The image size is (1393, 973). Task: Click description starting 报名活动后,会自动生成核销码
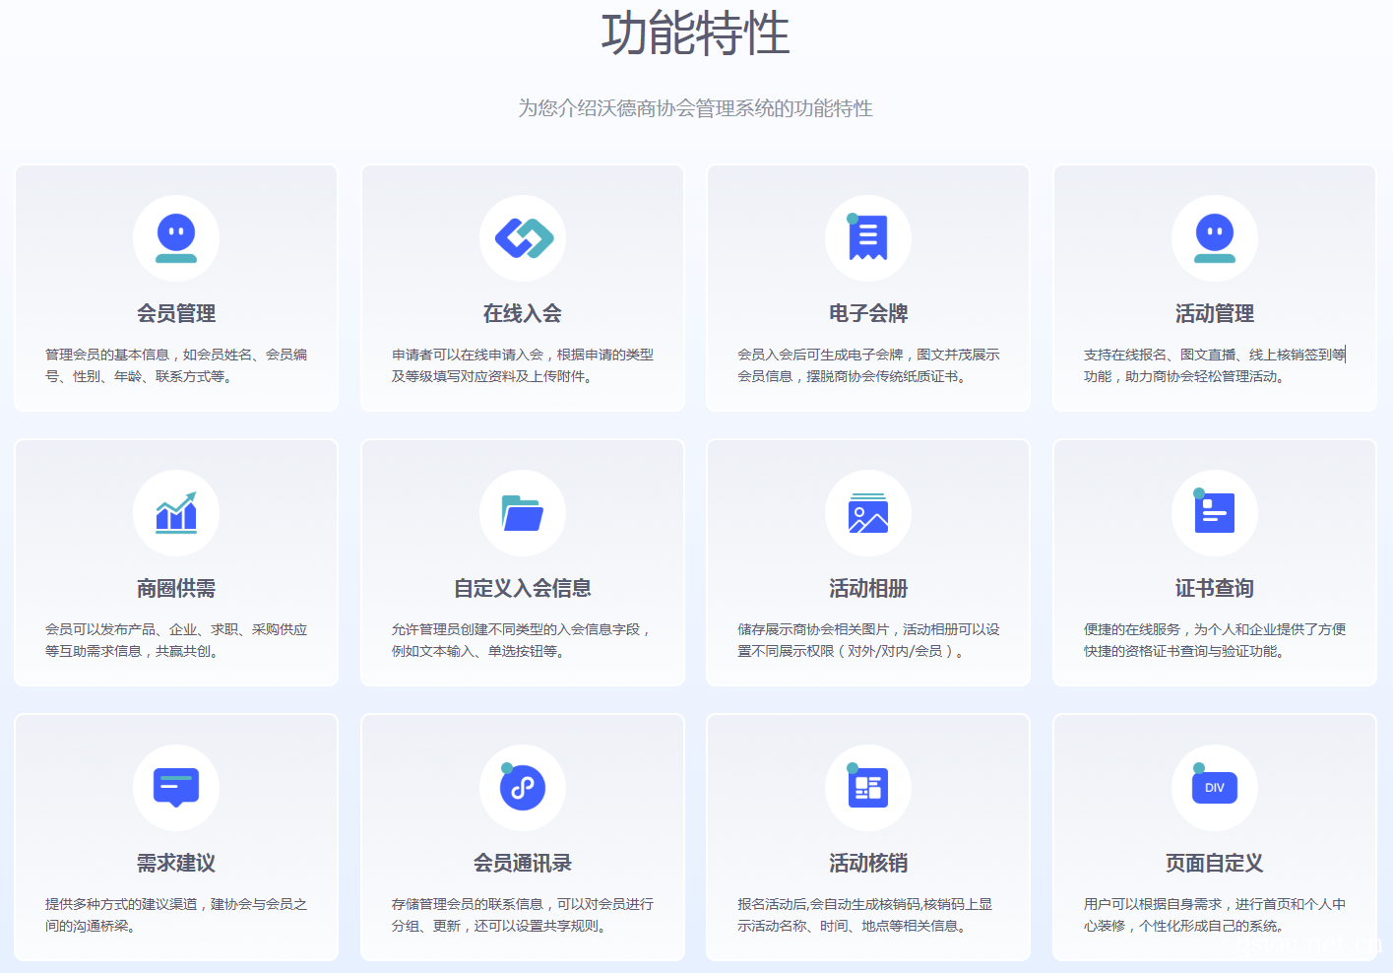tap(865, 915)
